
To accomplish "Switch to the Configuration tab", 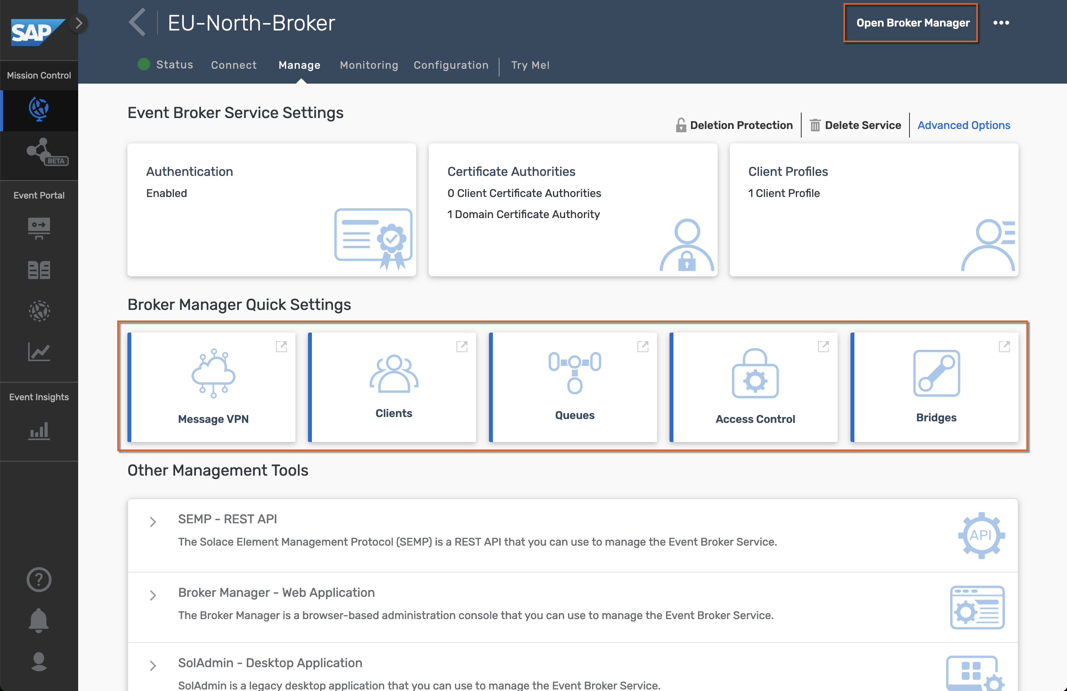I will click(449, 64).
